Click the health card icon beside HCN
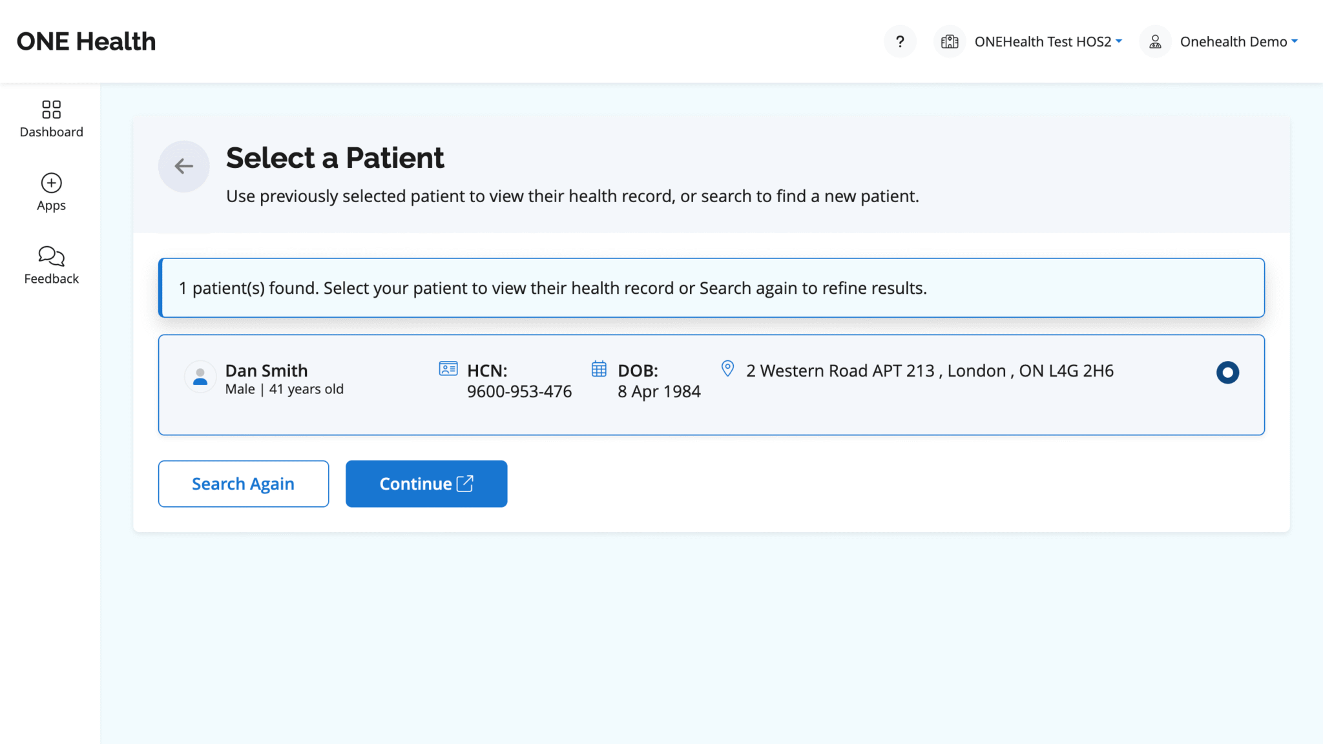Viewport: 1323px width, 744px height. pyautogui.click(x=447, y=368)
